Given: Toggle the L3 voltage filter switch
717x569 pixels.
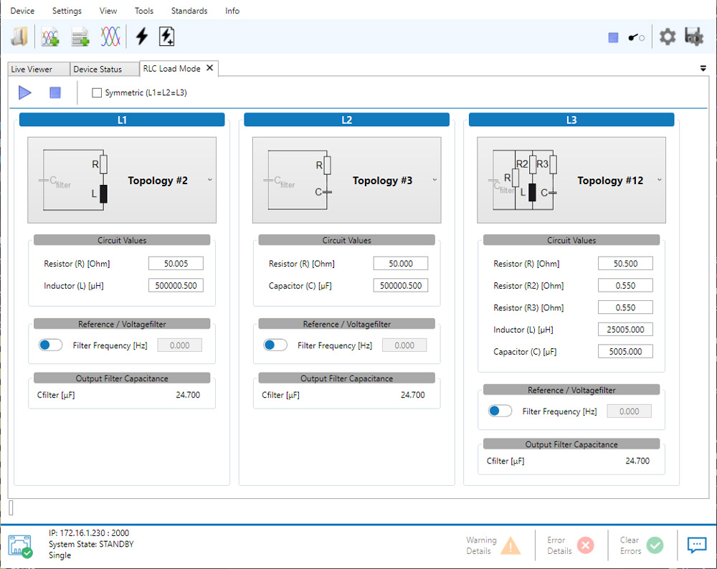Looking at the screenshot, I should click(x=500, y=411).
